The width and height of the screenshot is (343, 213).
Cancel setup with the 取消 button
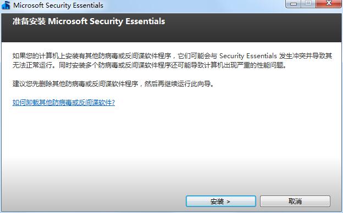[295, 201]
